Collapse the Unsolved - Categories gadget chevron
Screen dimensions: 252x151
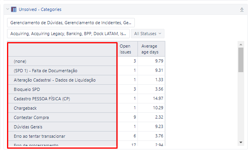(x=7, y=9)
